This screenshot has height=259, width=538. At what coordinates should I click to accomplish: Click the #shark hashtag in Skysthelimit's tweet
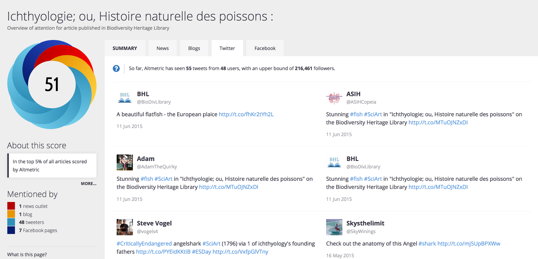(427, 244)
